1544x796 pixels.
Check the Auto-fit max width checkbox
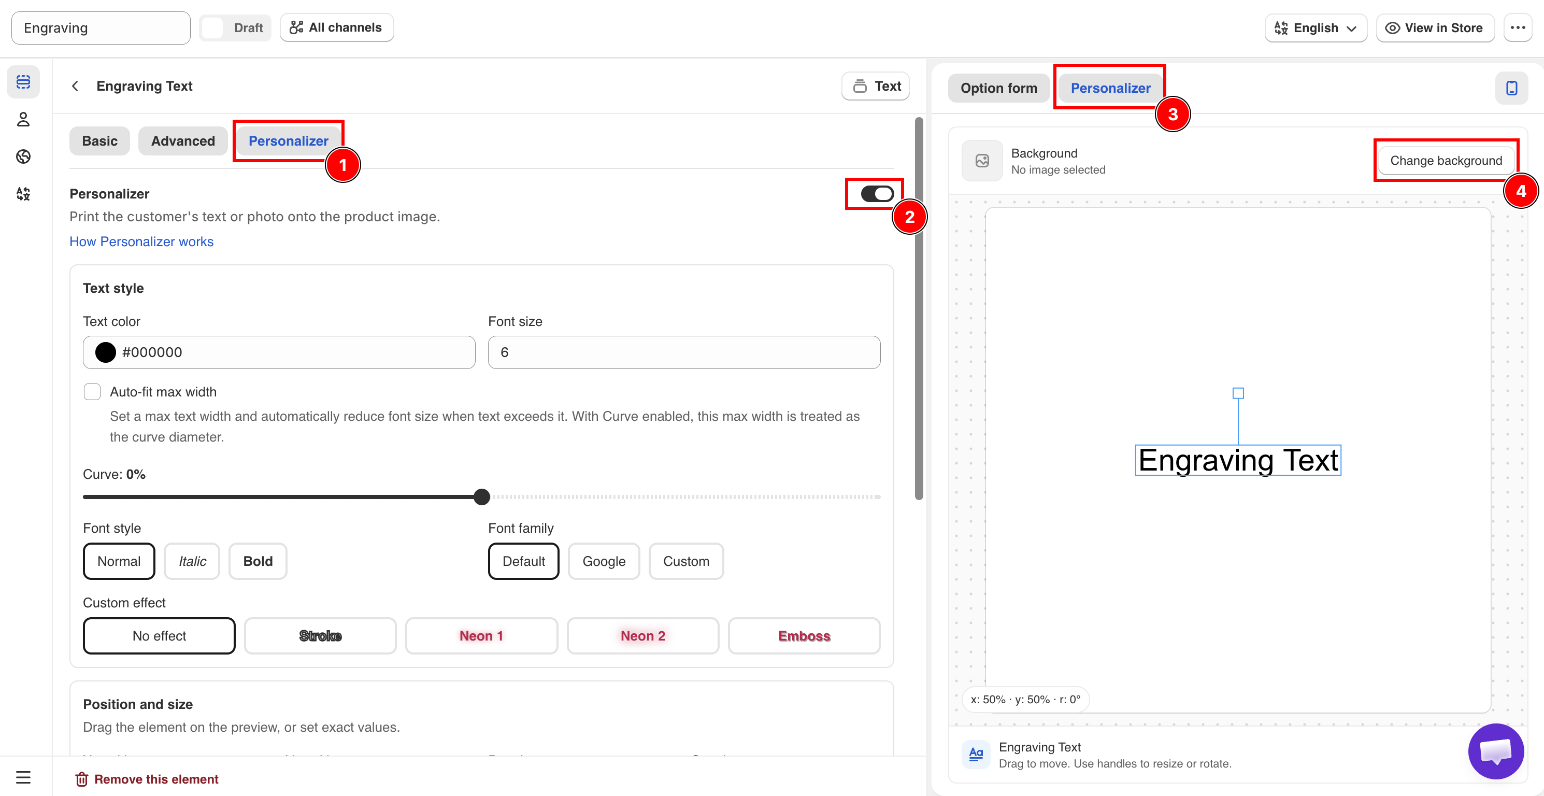pos(92,392)
